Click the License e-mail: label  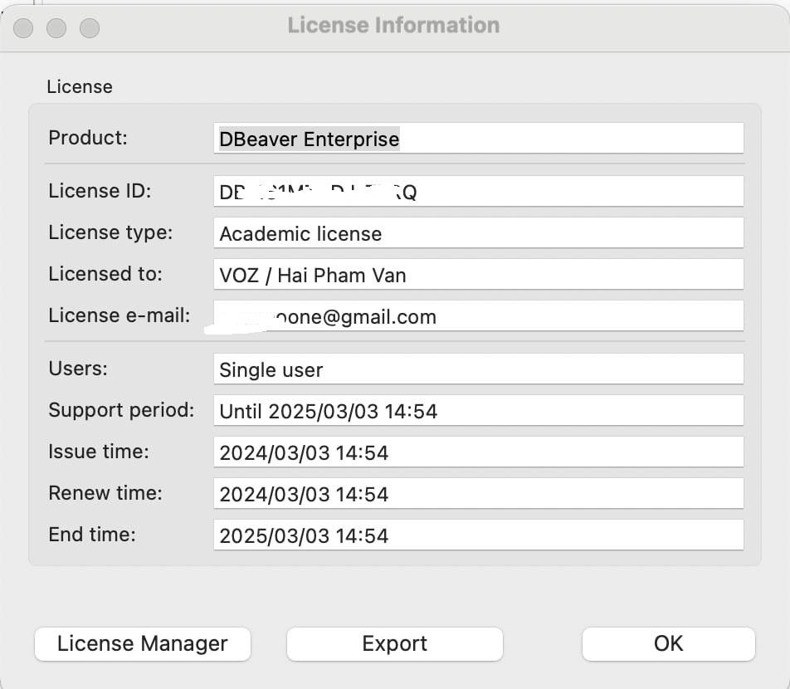tap(119, 315)
